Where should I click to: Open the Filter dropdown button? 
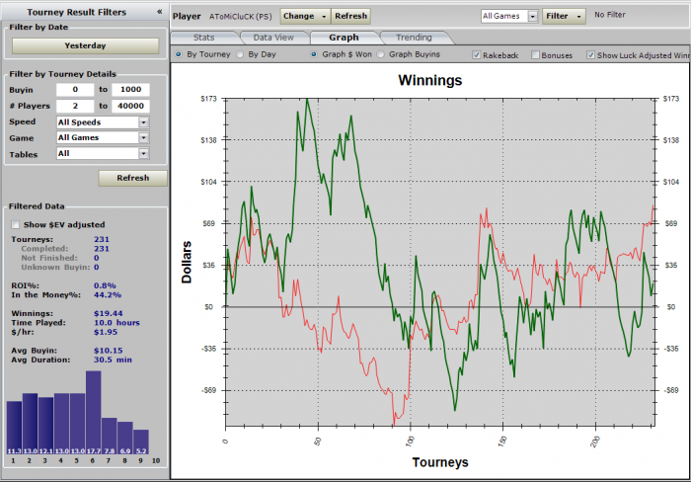coord(564,17)
